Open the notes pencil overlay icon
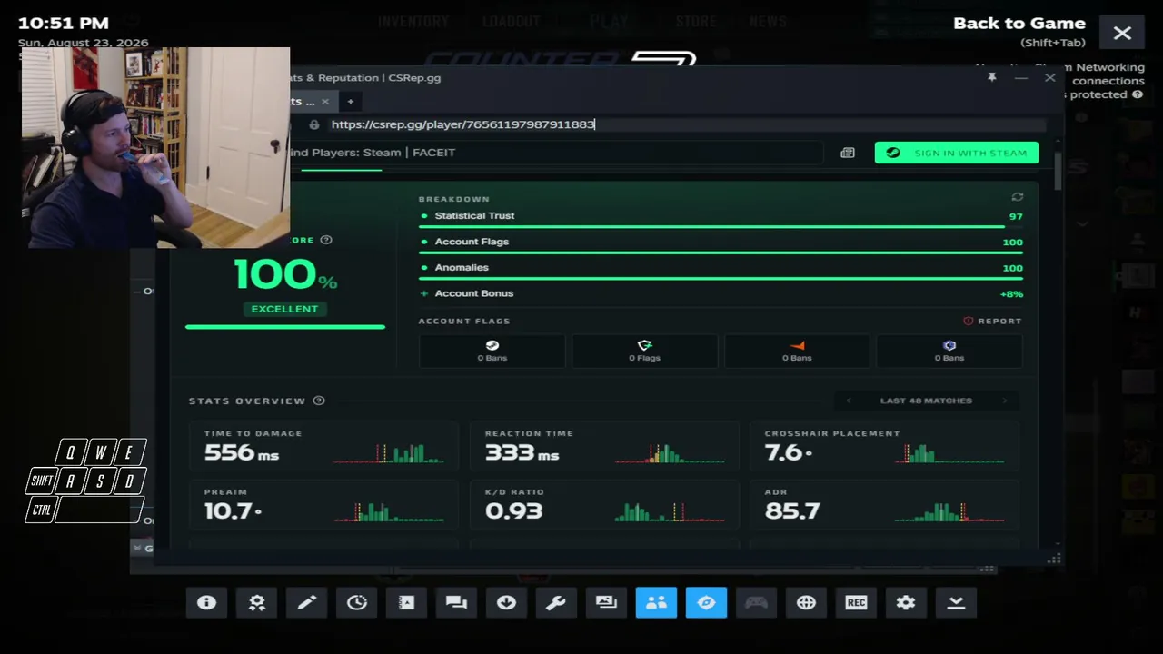 click(306, 602)
